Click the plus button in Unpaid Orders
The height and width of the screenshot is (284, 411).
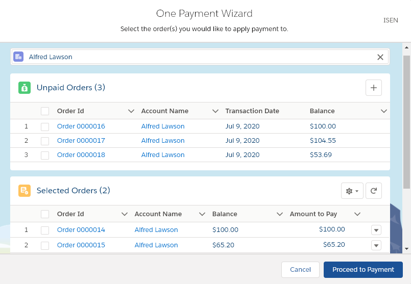coord(373,88)
